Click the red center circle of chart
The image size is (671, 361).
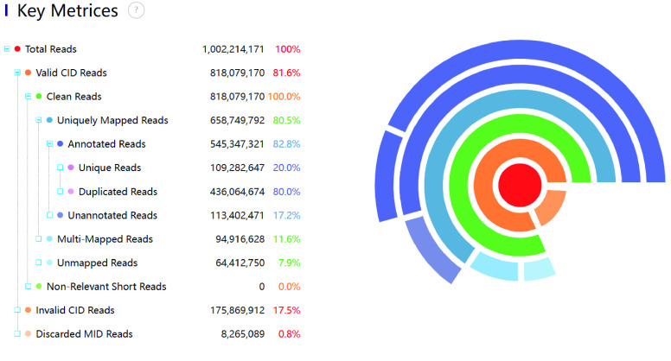point(519,184)
